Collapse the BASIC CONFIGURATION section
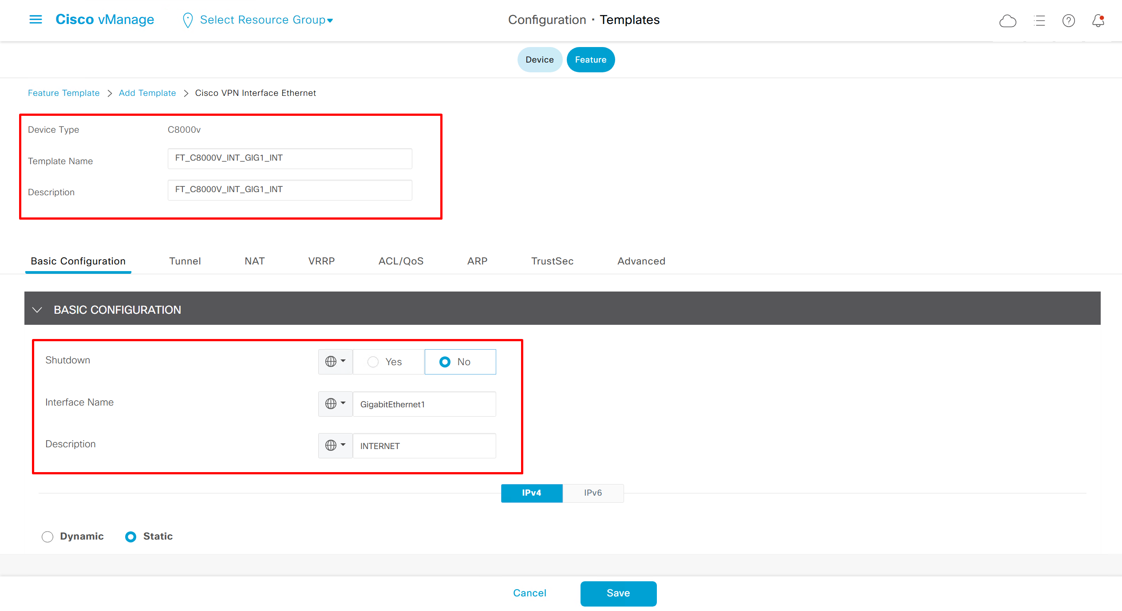1122x611 pixels. pos(37,310)
